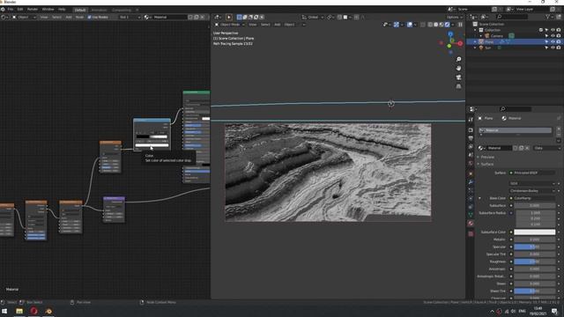
Task: Click the properties panel search field
Action: point(516,109)
